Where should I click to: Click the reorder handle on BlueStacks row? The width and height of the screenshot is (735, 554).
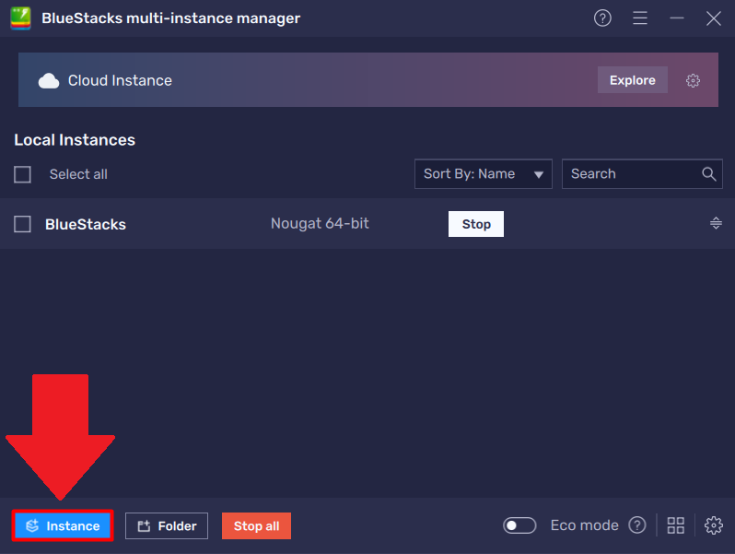(716, 223)
